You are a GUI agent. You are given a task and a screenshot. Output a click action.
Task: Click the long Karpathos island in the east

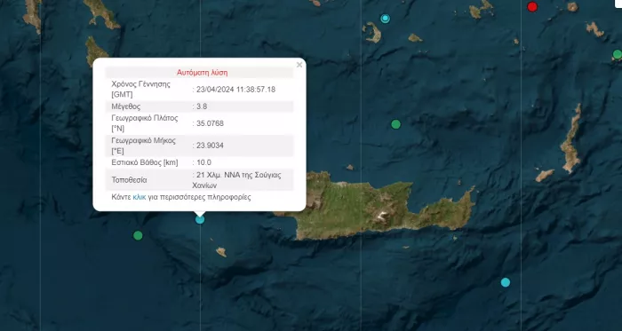click(571, 138)
